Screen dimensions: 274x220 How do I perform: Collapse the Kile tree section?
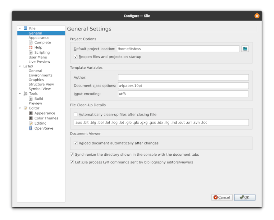coord(21,28)
